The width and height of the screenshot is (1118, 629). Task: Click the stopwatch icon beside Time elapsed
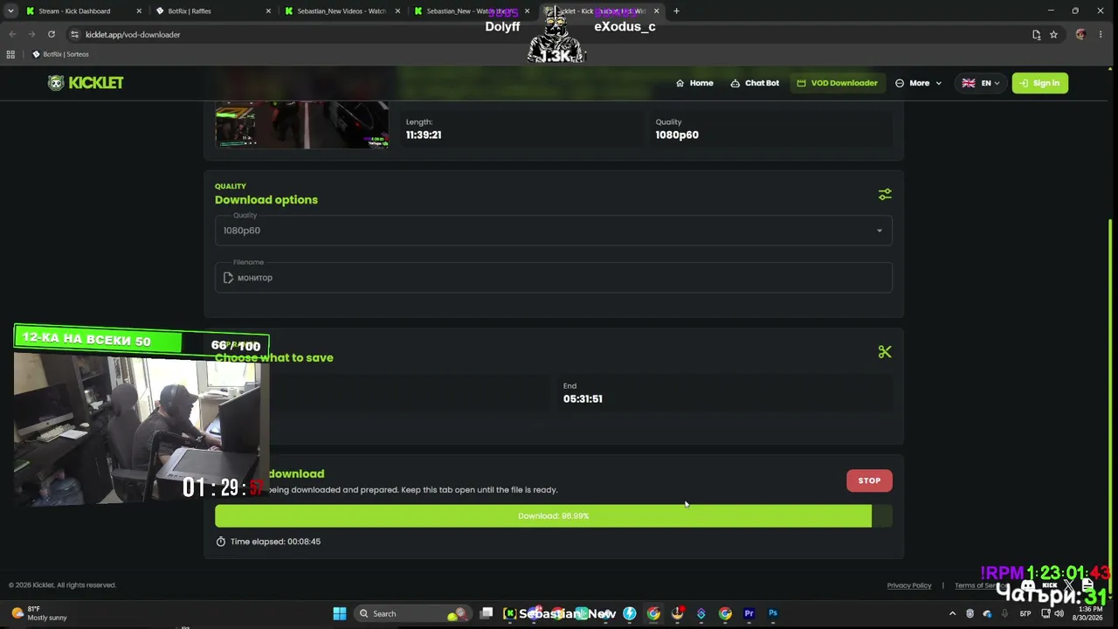pyautogui.click(x=221, y=542)
